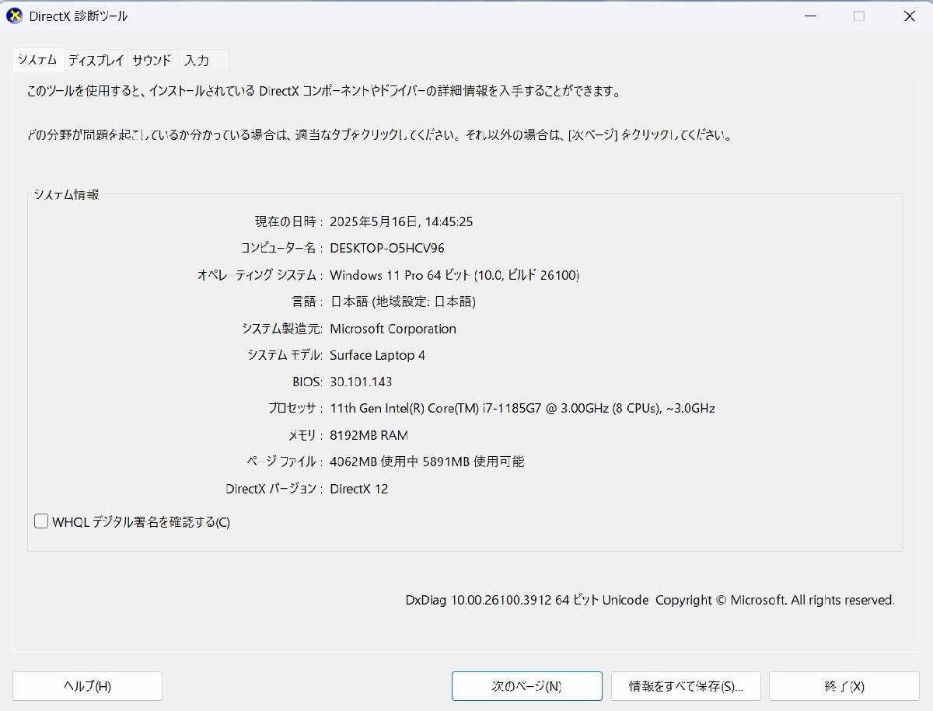Click the システム情報 group label
This screenshot has height=711, width=933.
[x=66, y=194]
